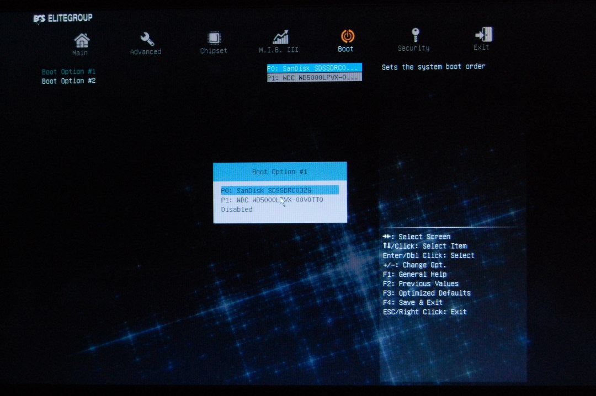Select the Boot tab label
This screenshot has width=596, height=396.
pyautogui.click(x=345, y=49)
